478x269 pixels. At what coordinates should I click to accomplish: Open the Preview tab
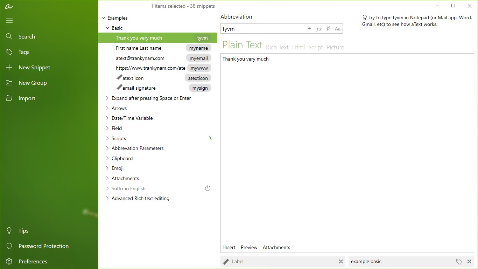249,247
